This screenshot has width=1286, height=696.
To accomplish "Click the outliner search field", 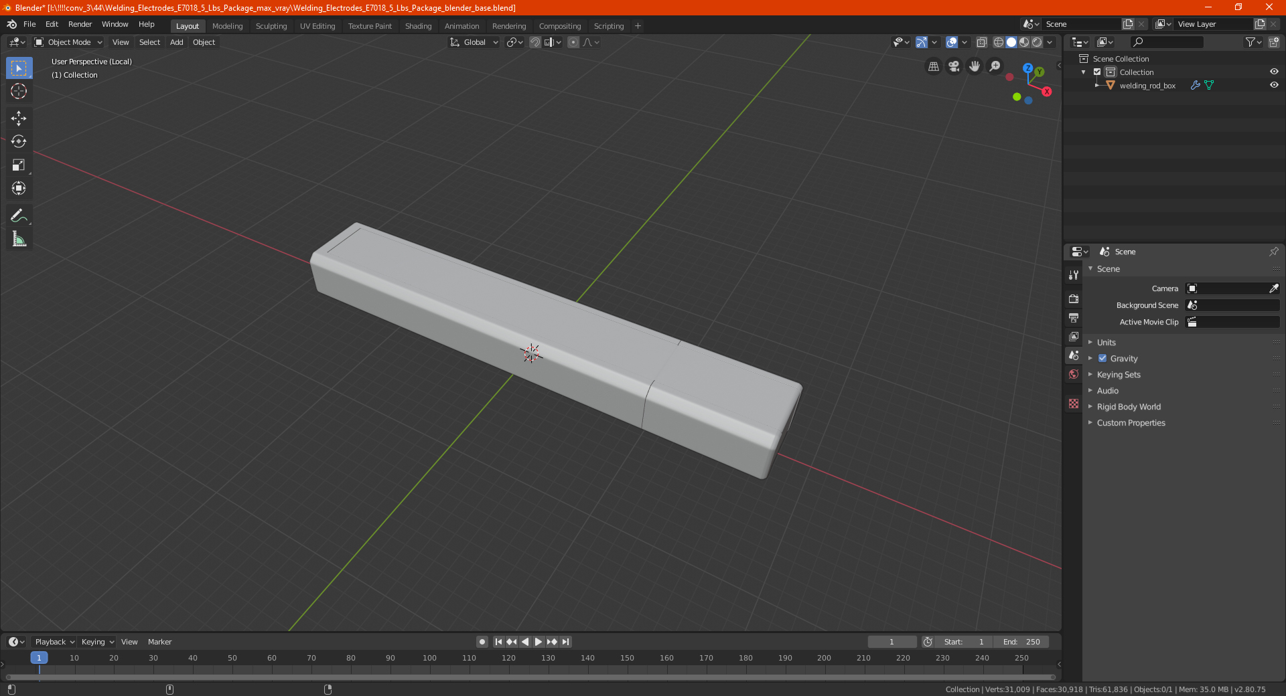I will coord(1166,42).
